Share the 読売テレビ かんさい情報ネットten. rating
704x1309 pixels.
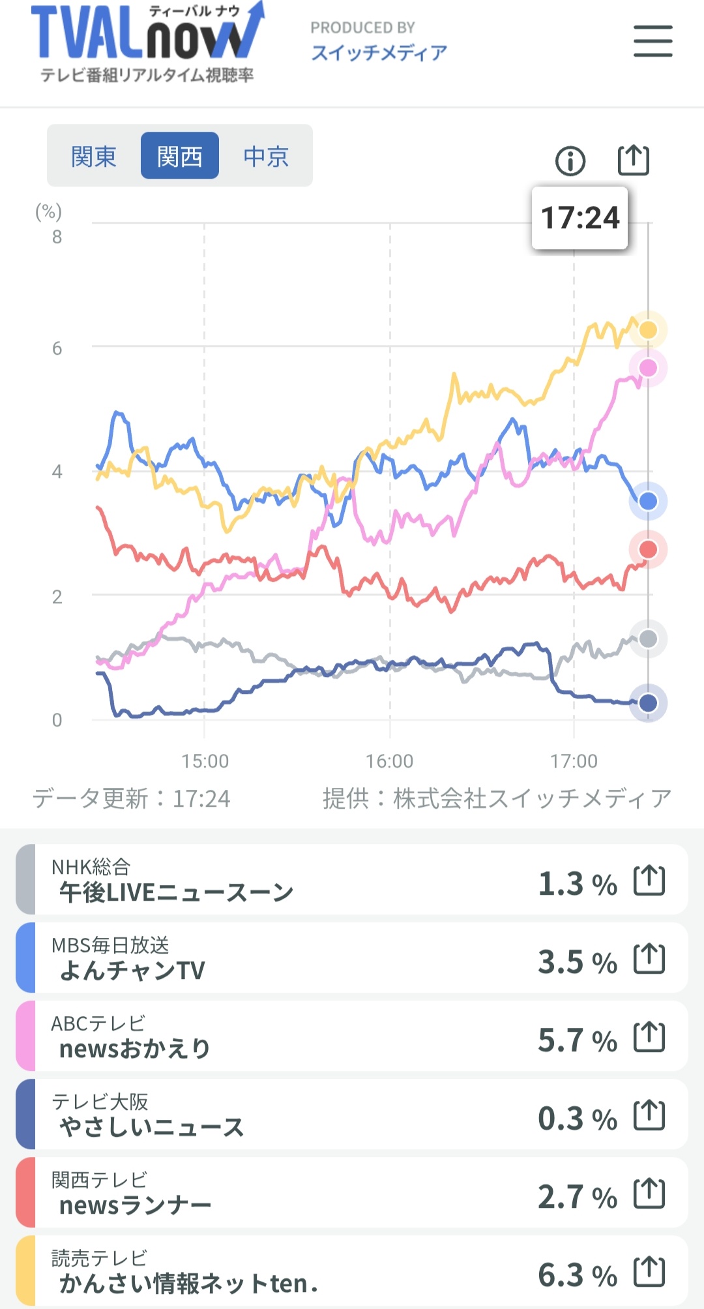(649, 1272)
